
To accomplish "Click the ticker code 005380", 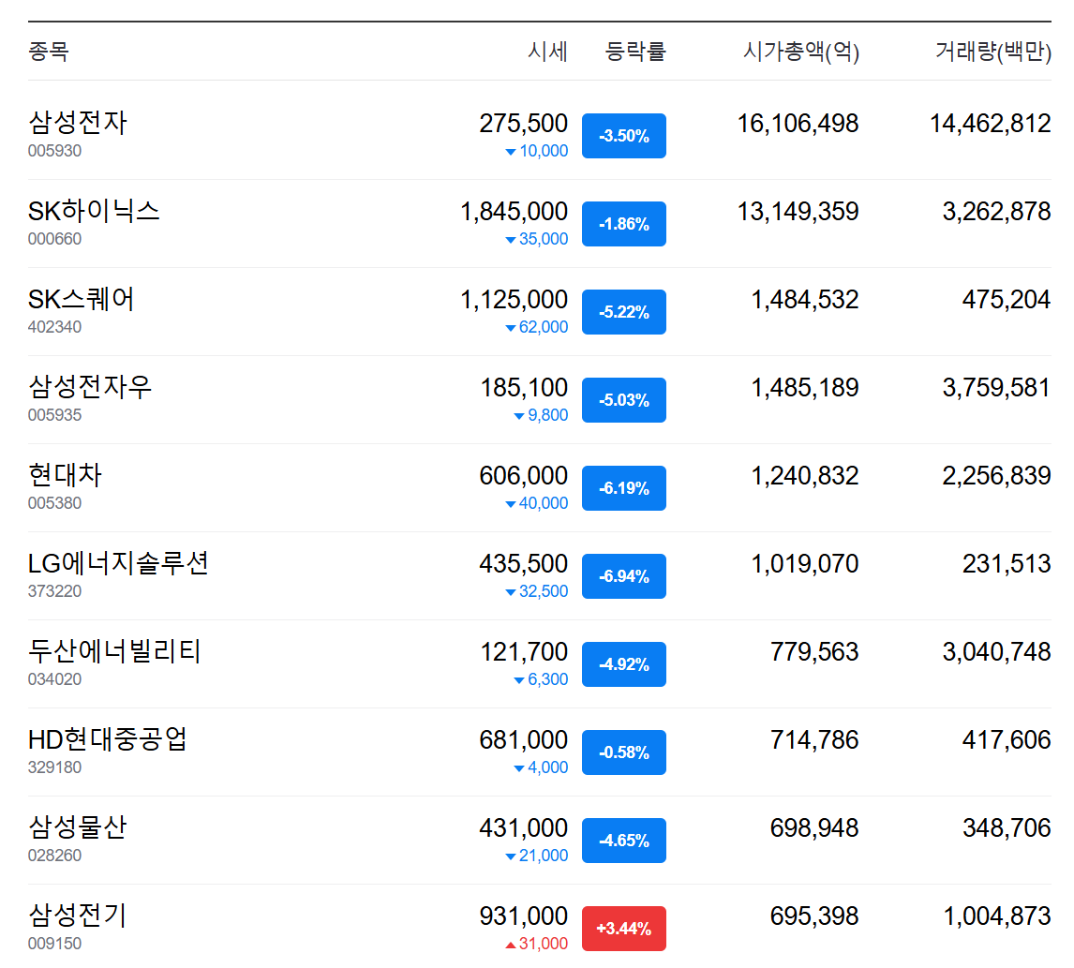I will pos(54,503).
